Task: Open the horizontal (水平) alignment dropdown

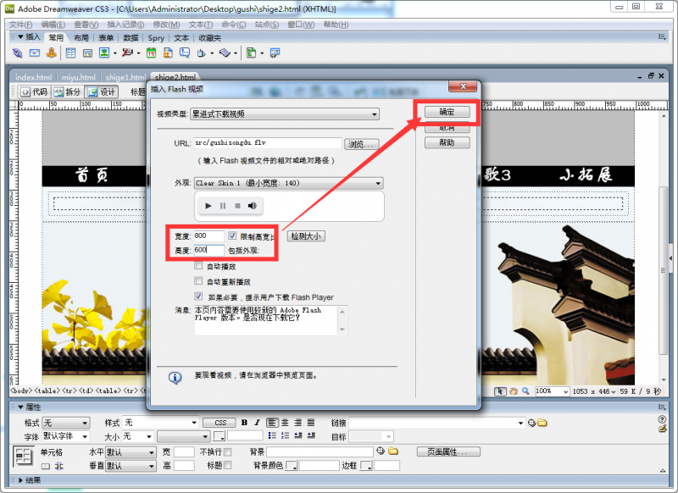Action: 131,452
